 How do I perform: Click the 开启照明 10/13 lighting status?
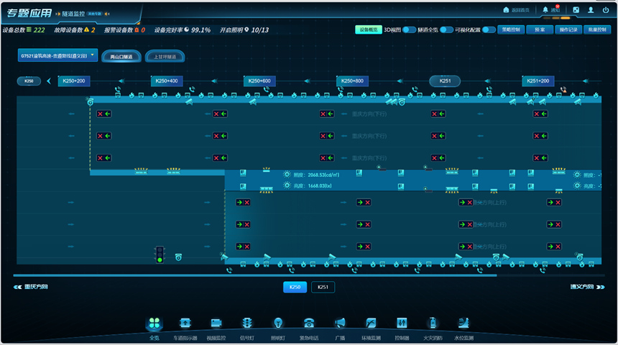point(244,30)
